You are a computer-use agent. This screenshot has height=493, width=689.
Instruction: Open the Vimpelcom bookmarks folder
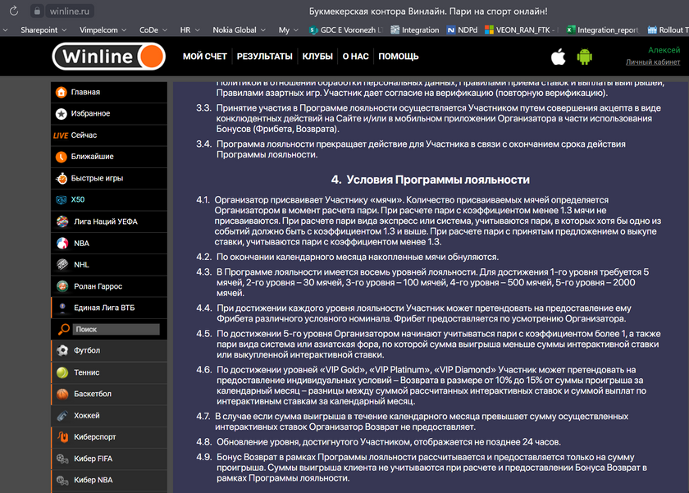click(103, 30)
